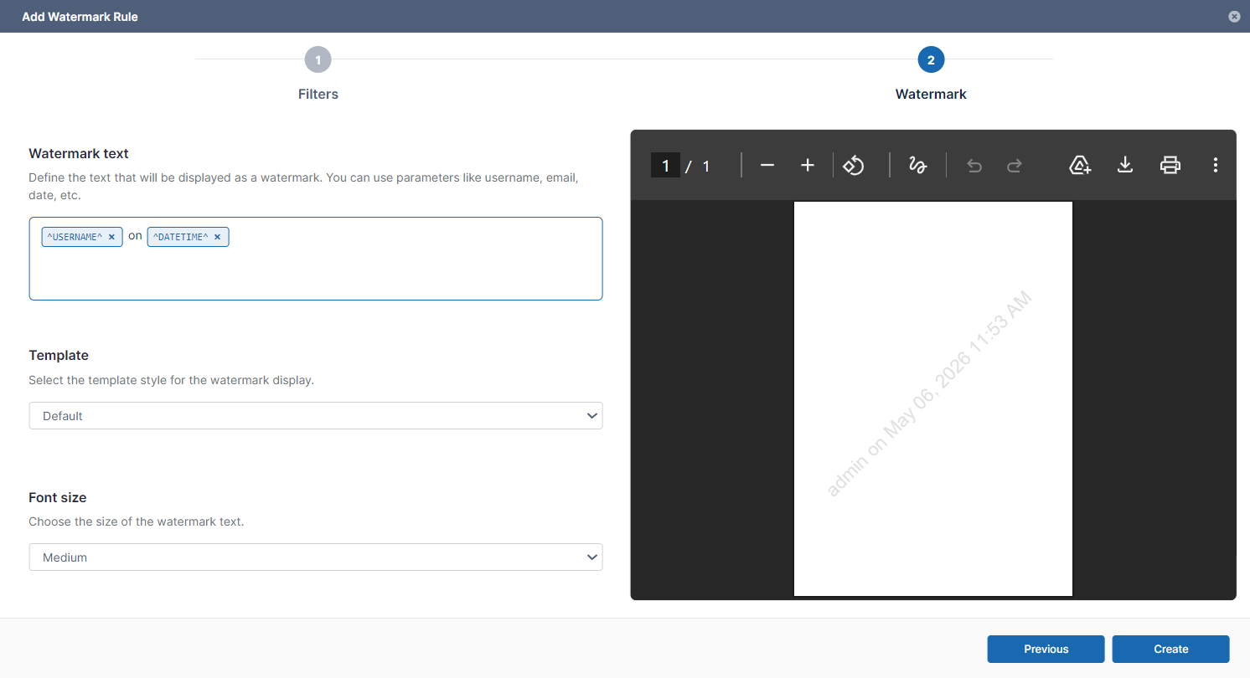This screenshot has width=1250, height=678.
Task: Select step 2 Watermark
Action: click(x=931, y=60)
